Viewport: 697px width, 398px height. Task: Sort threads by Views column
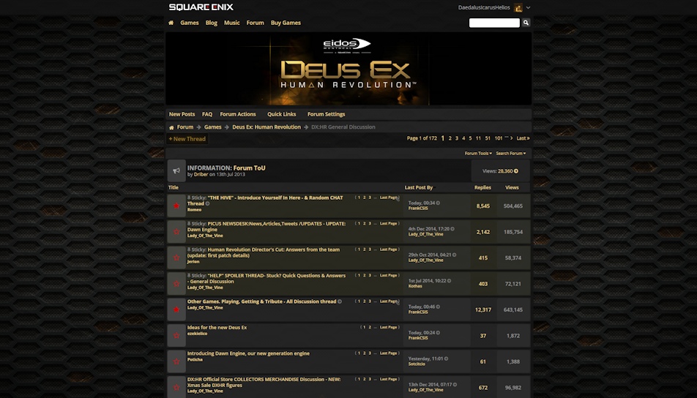512,187
